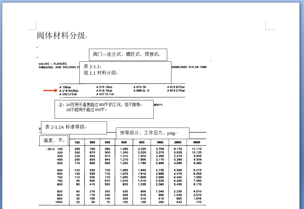Click the 1500 class column header
Viewport: 304px width, 209px height.
pyautogui.click(x=160, y=142)
